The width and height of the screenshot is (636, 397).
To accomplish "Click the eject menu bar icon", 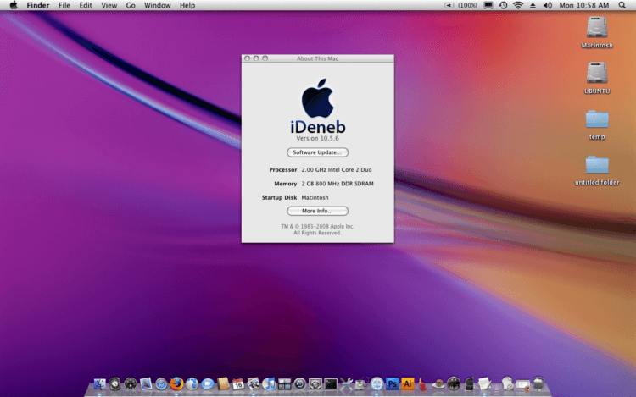I will [533, 5].
